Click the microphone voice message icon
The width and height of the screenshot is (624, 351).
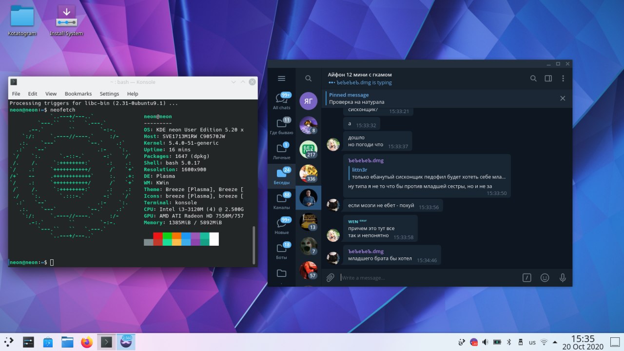pos(563,277)
